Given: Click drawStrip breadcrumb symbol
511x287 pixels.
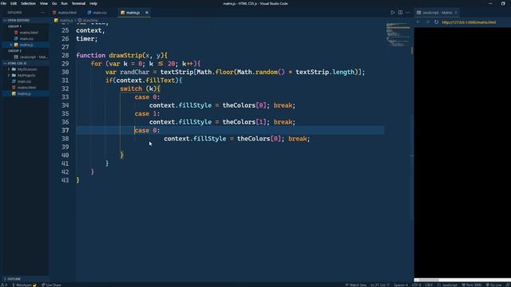Looking at the screenshot, I should tap(89, 20).
